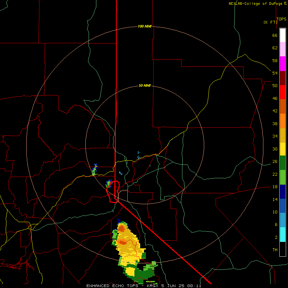Click the orange 38 kft legend swatch
The image size is (288, 288).
pyautogui.click(x=283, y=121)
